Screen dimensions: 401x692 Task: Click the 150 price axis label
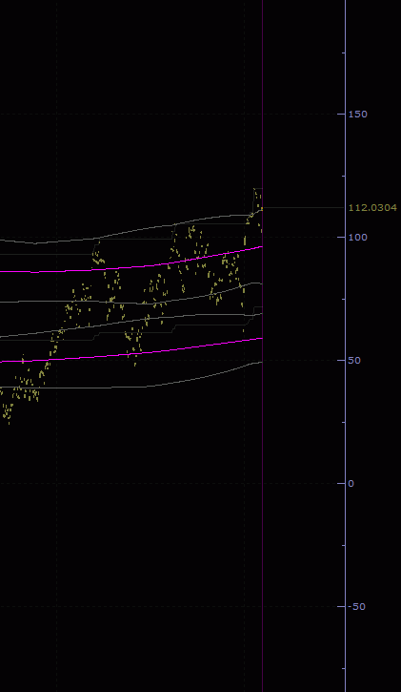(x=357, y=115)
